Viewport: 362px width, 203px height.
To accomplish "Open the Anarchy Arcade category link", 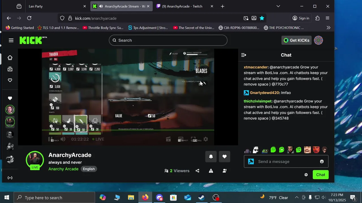I will [x=63, y=169].
